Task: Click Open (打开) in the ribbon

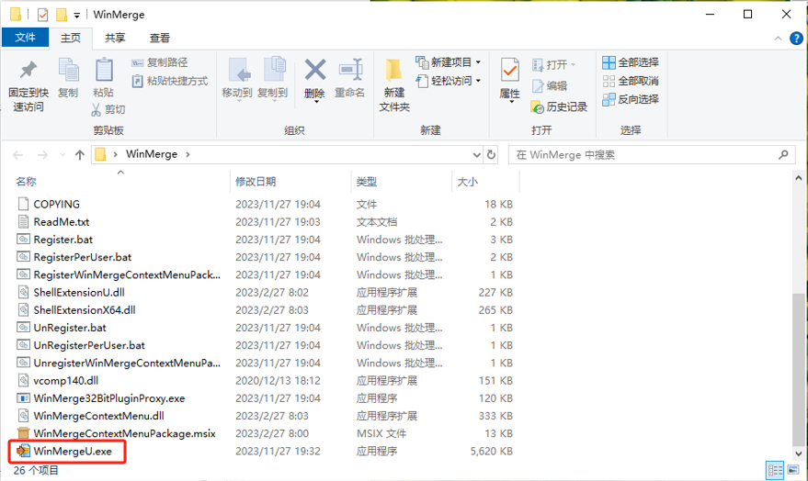Action: coord(554,65)
